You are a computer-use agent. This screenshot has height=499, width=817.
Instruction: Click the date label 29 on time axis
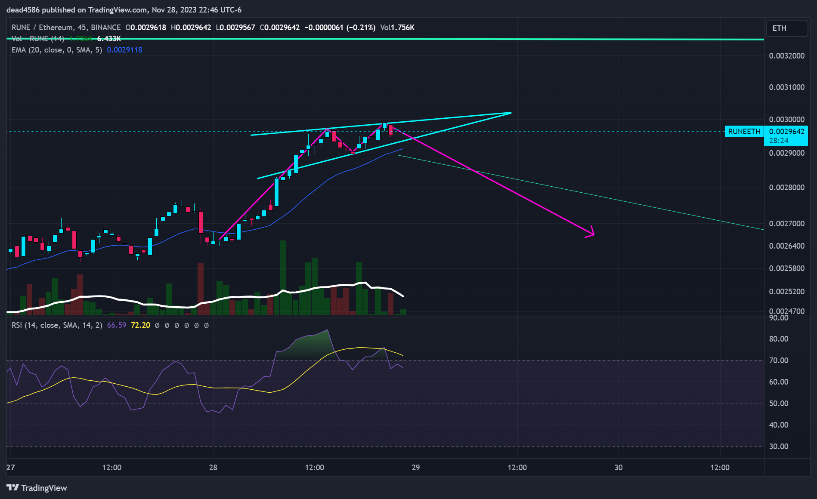416,468
